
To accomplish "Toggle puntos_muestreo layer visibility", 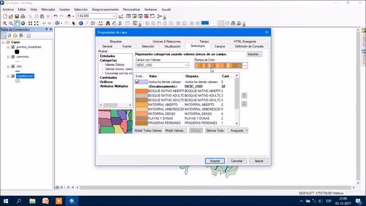I will (13, 47).
